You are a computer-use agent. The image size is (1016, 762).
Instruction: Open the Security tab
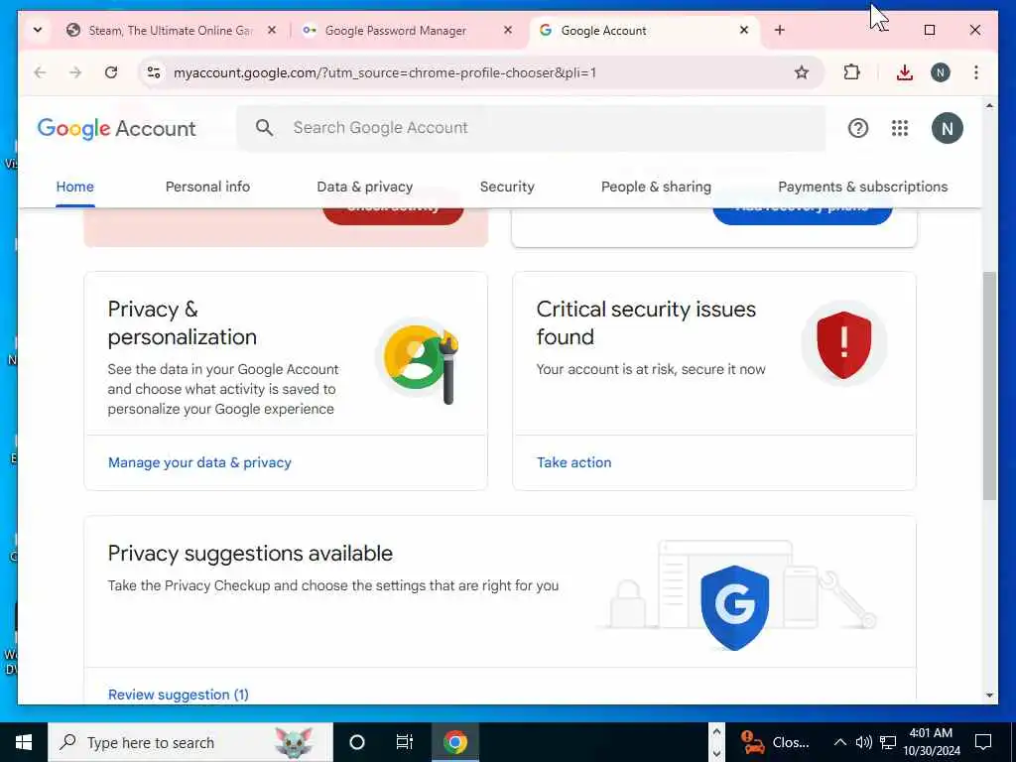click(x=507, y=187)
